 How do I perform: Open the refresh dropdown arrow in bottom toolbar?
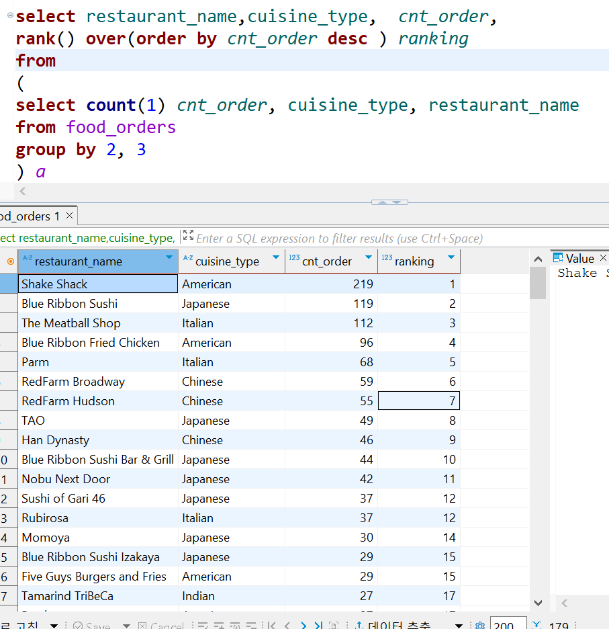[x=54, y=626]
